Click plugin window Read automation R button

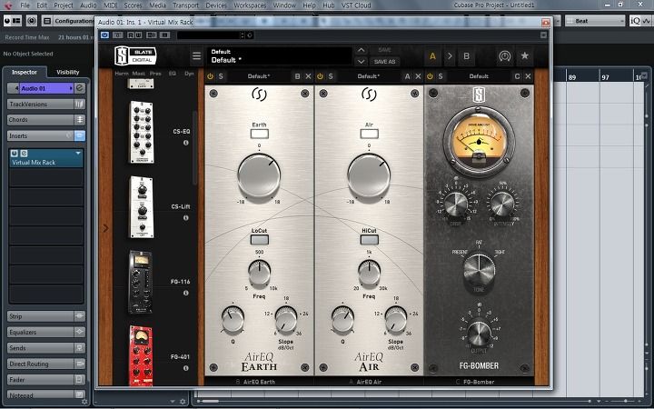tap(131, 35)
